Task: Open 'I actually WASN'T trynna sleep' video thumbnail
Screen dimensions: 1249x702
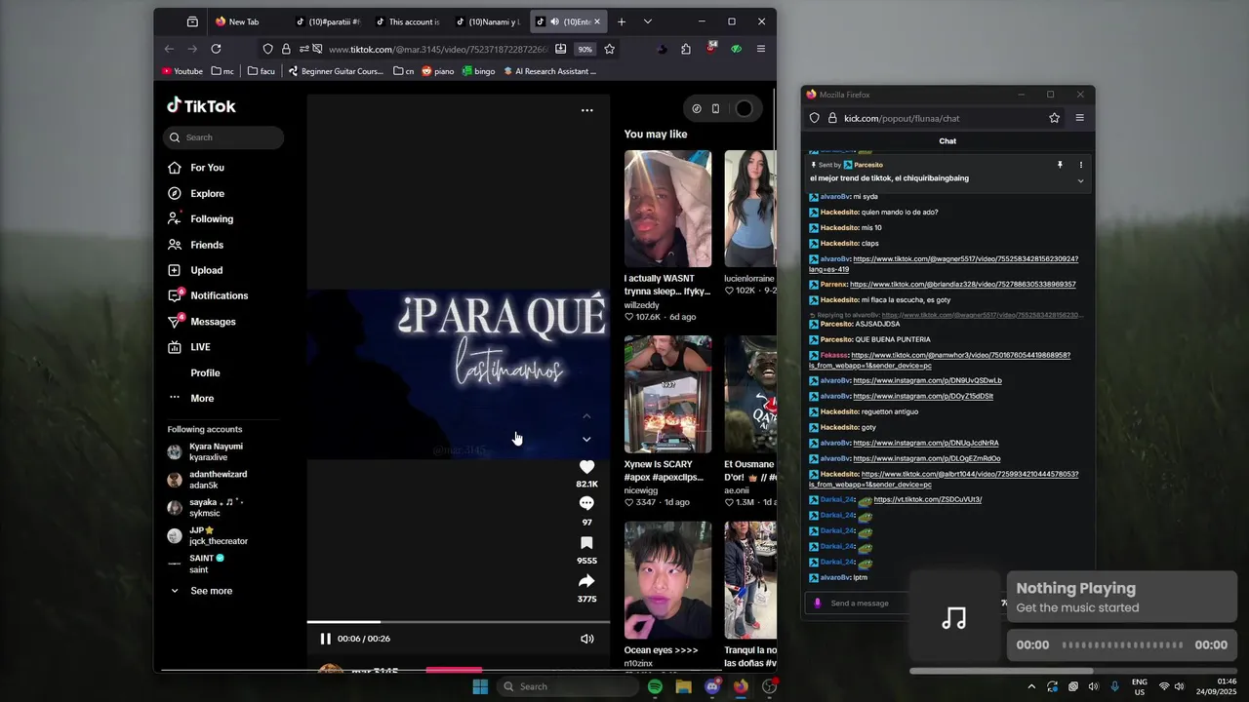Action: (x=667, y=209)
